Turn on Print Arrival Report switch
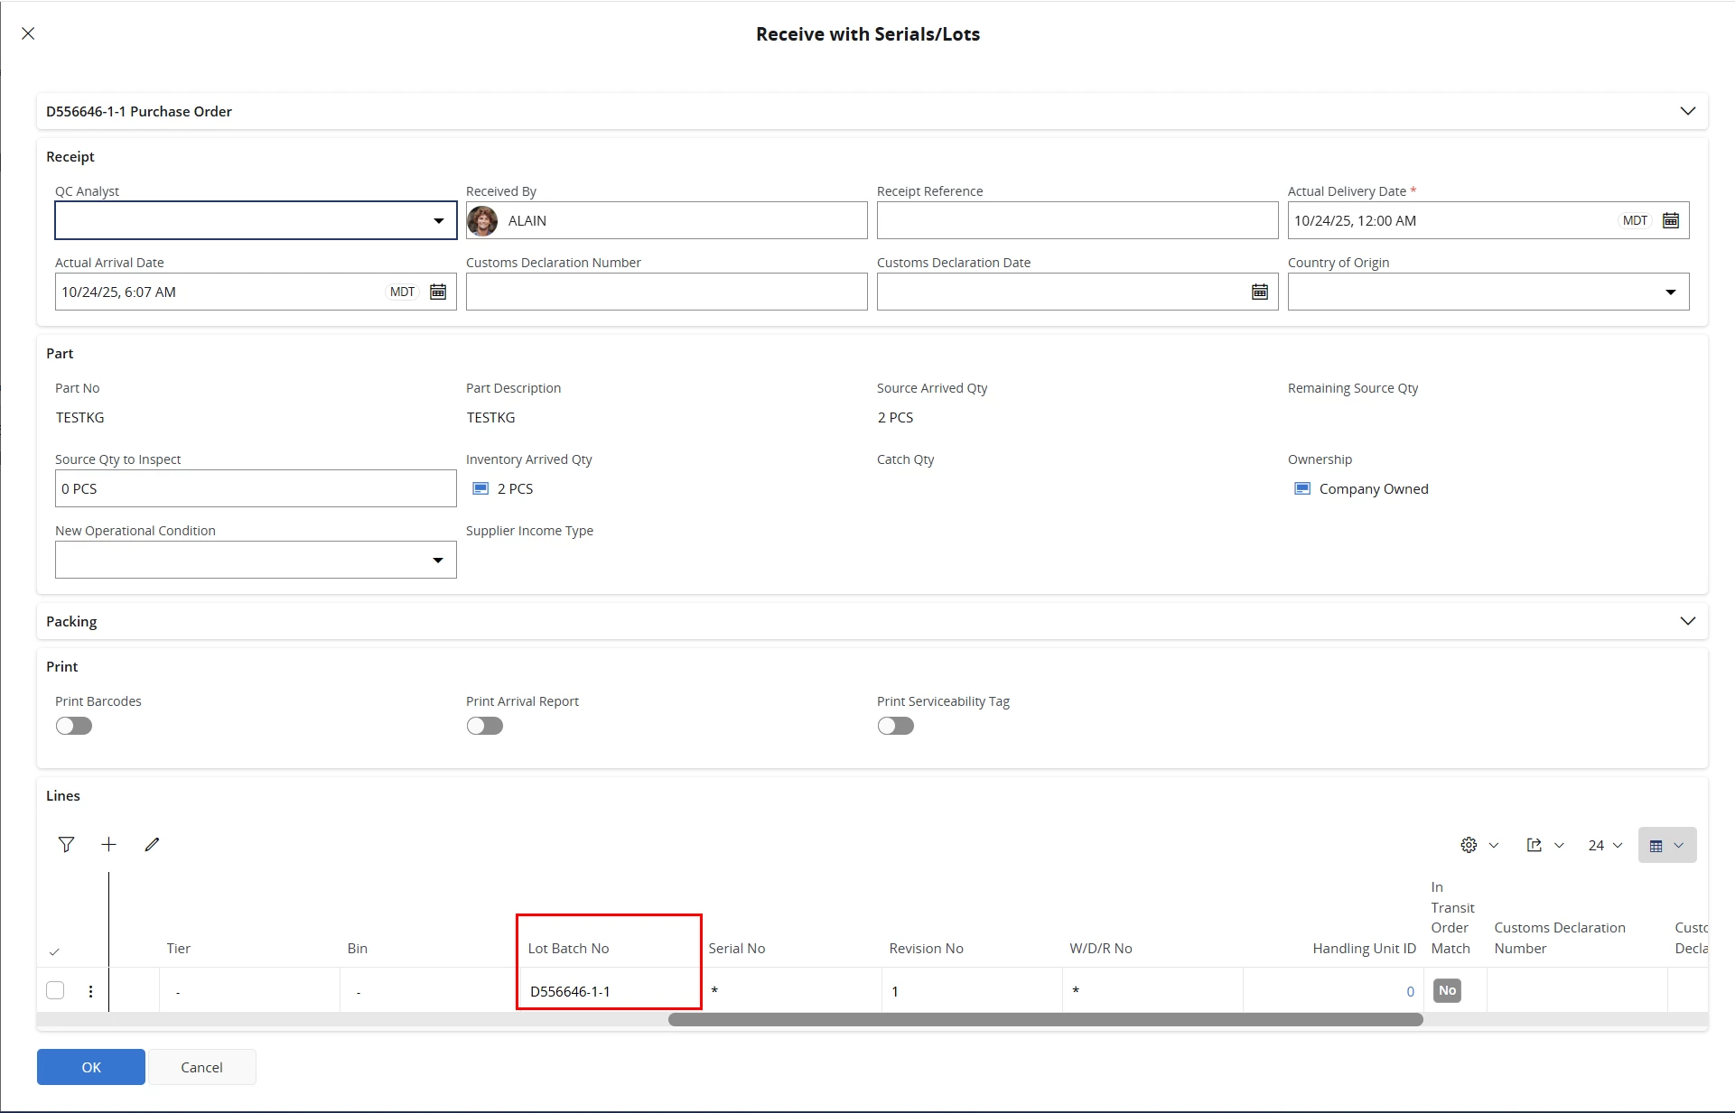 pos(485,726)
